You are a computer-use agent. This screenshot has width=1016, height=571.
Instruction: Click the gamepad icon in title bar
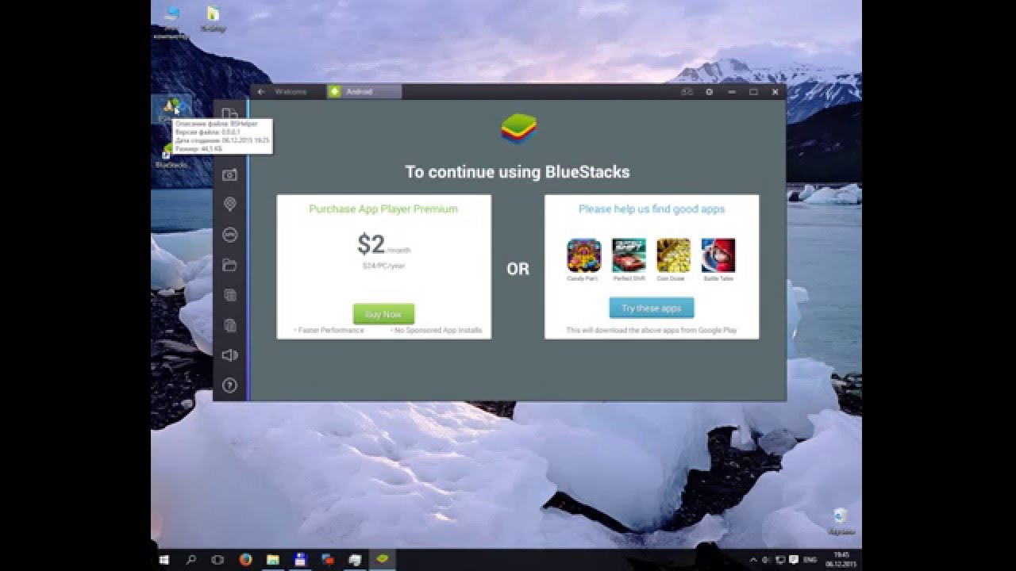(687, 92)
